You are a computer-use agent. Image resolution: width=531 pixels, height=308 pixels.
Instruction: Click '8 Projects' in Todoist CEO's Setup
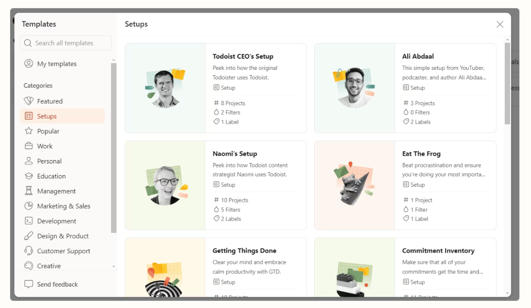tap(233, 103)
